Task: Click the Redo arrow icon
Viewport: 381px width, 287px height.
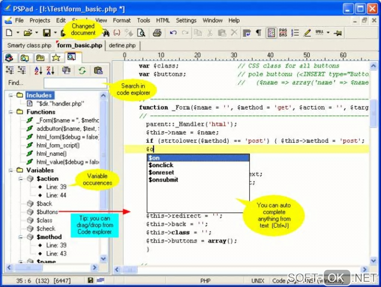Action: click(x=185, y=33)
